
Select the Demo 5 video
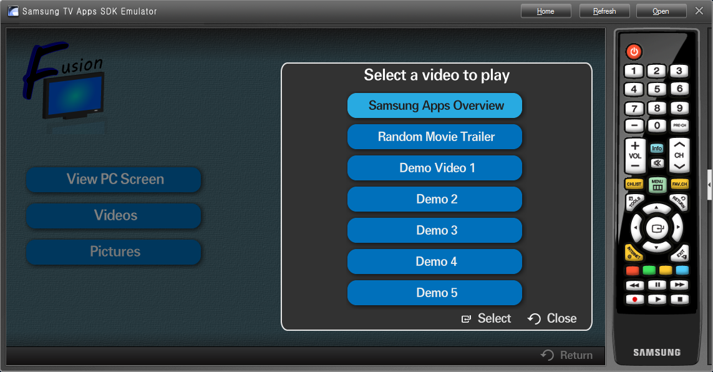pyautogui.click(x=435, y=293)
